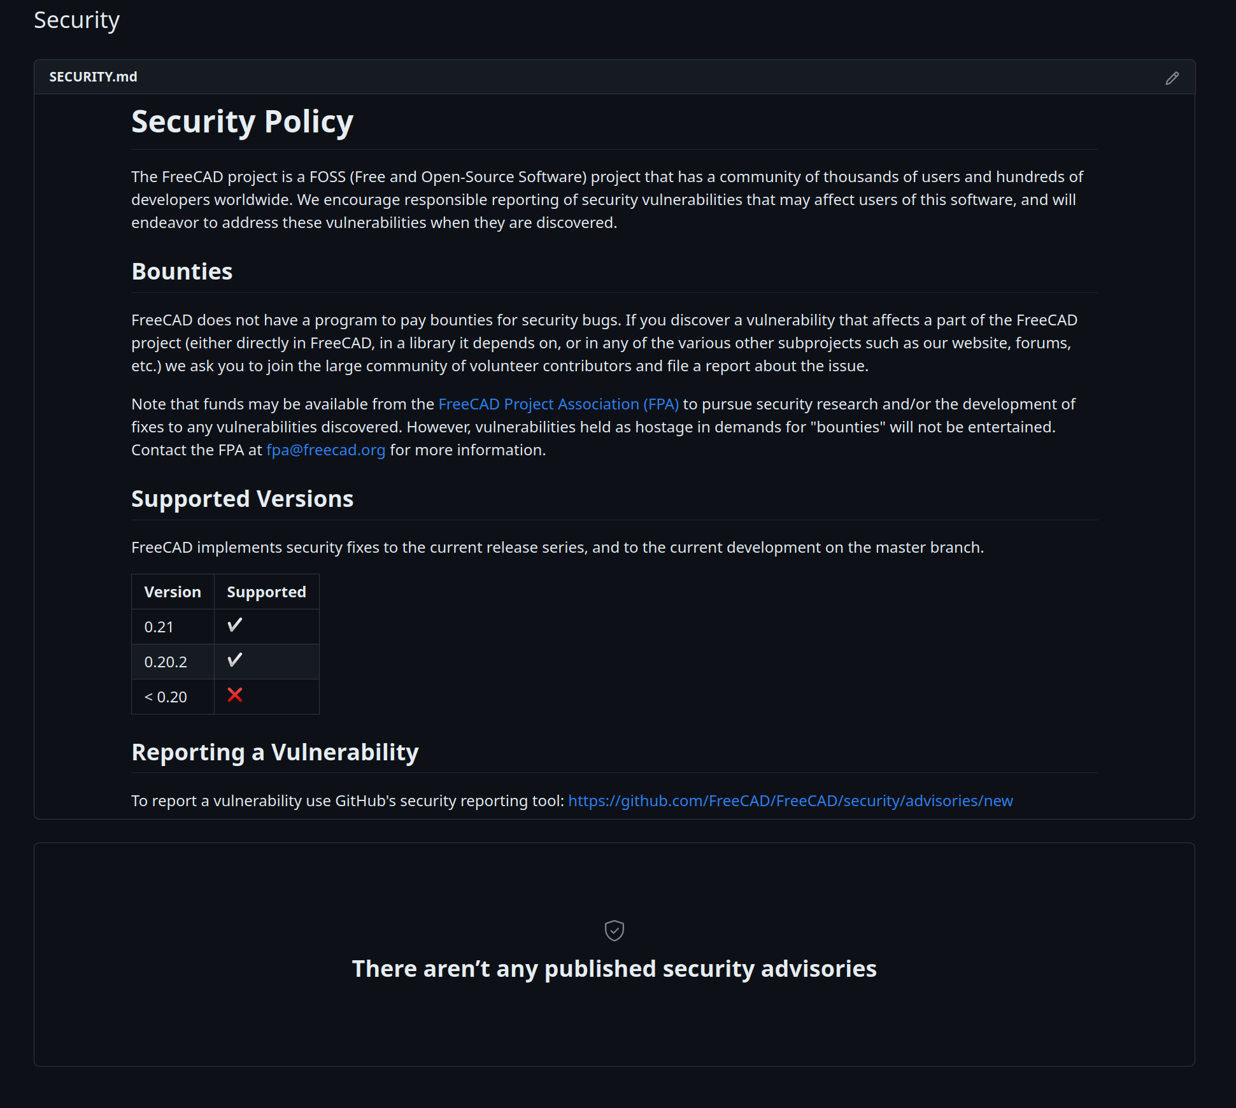This screenshot has height=1108, width=1236.
Task: Select the Supported column header
Action: click(x=266, y=591)
